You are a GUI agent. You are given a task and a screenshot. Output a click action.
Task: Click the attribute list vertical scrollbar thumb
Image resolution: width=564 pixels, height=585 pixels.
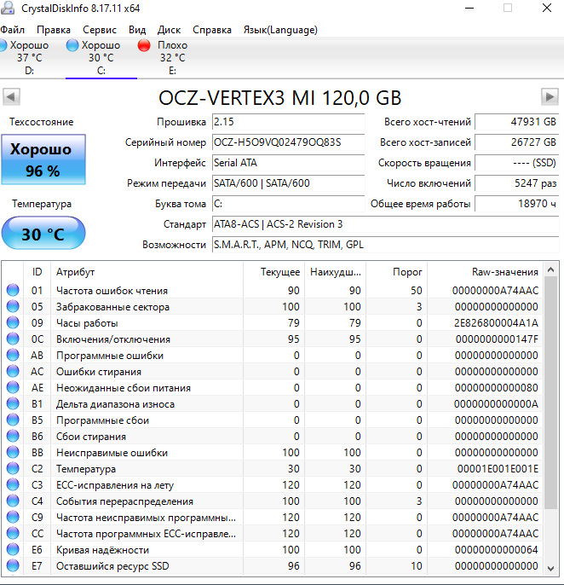click(550, 392)
